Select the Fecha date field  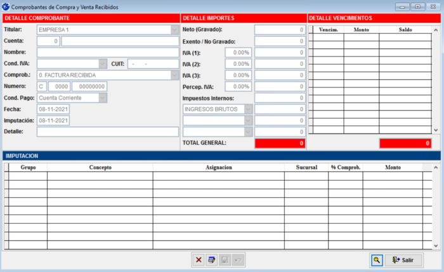pyautogui.click(x=53, y=109)
